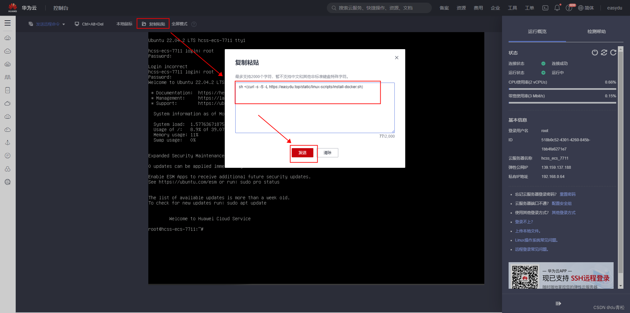Open the 其他登录方式 link
The width and height of the screenshot is (630, 313).
pyautogui.click(x=563, y=213)
